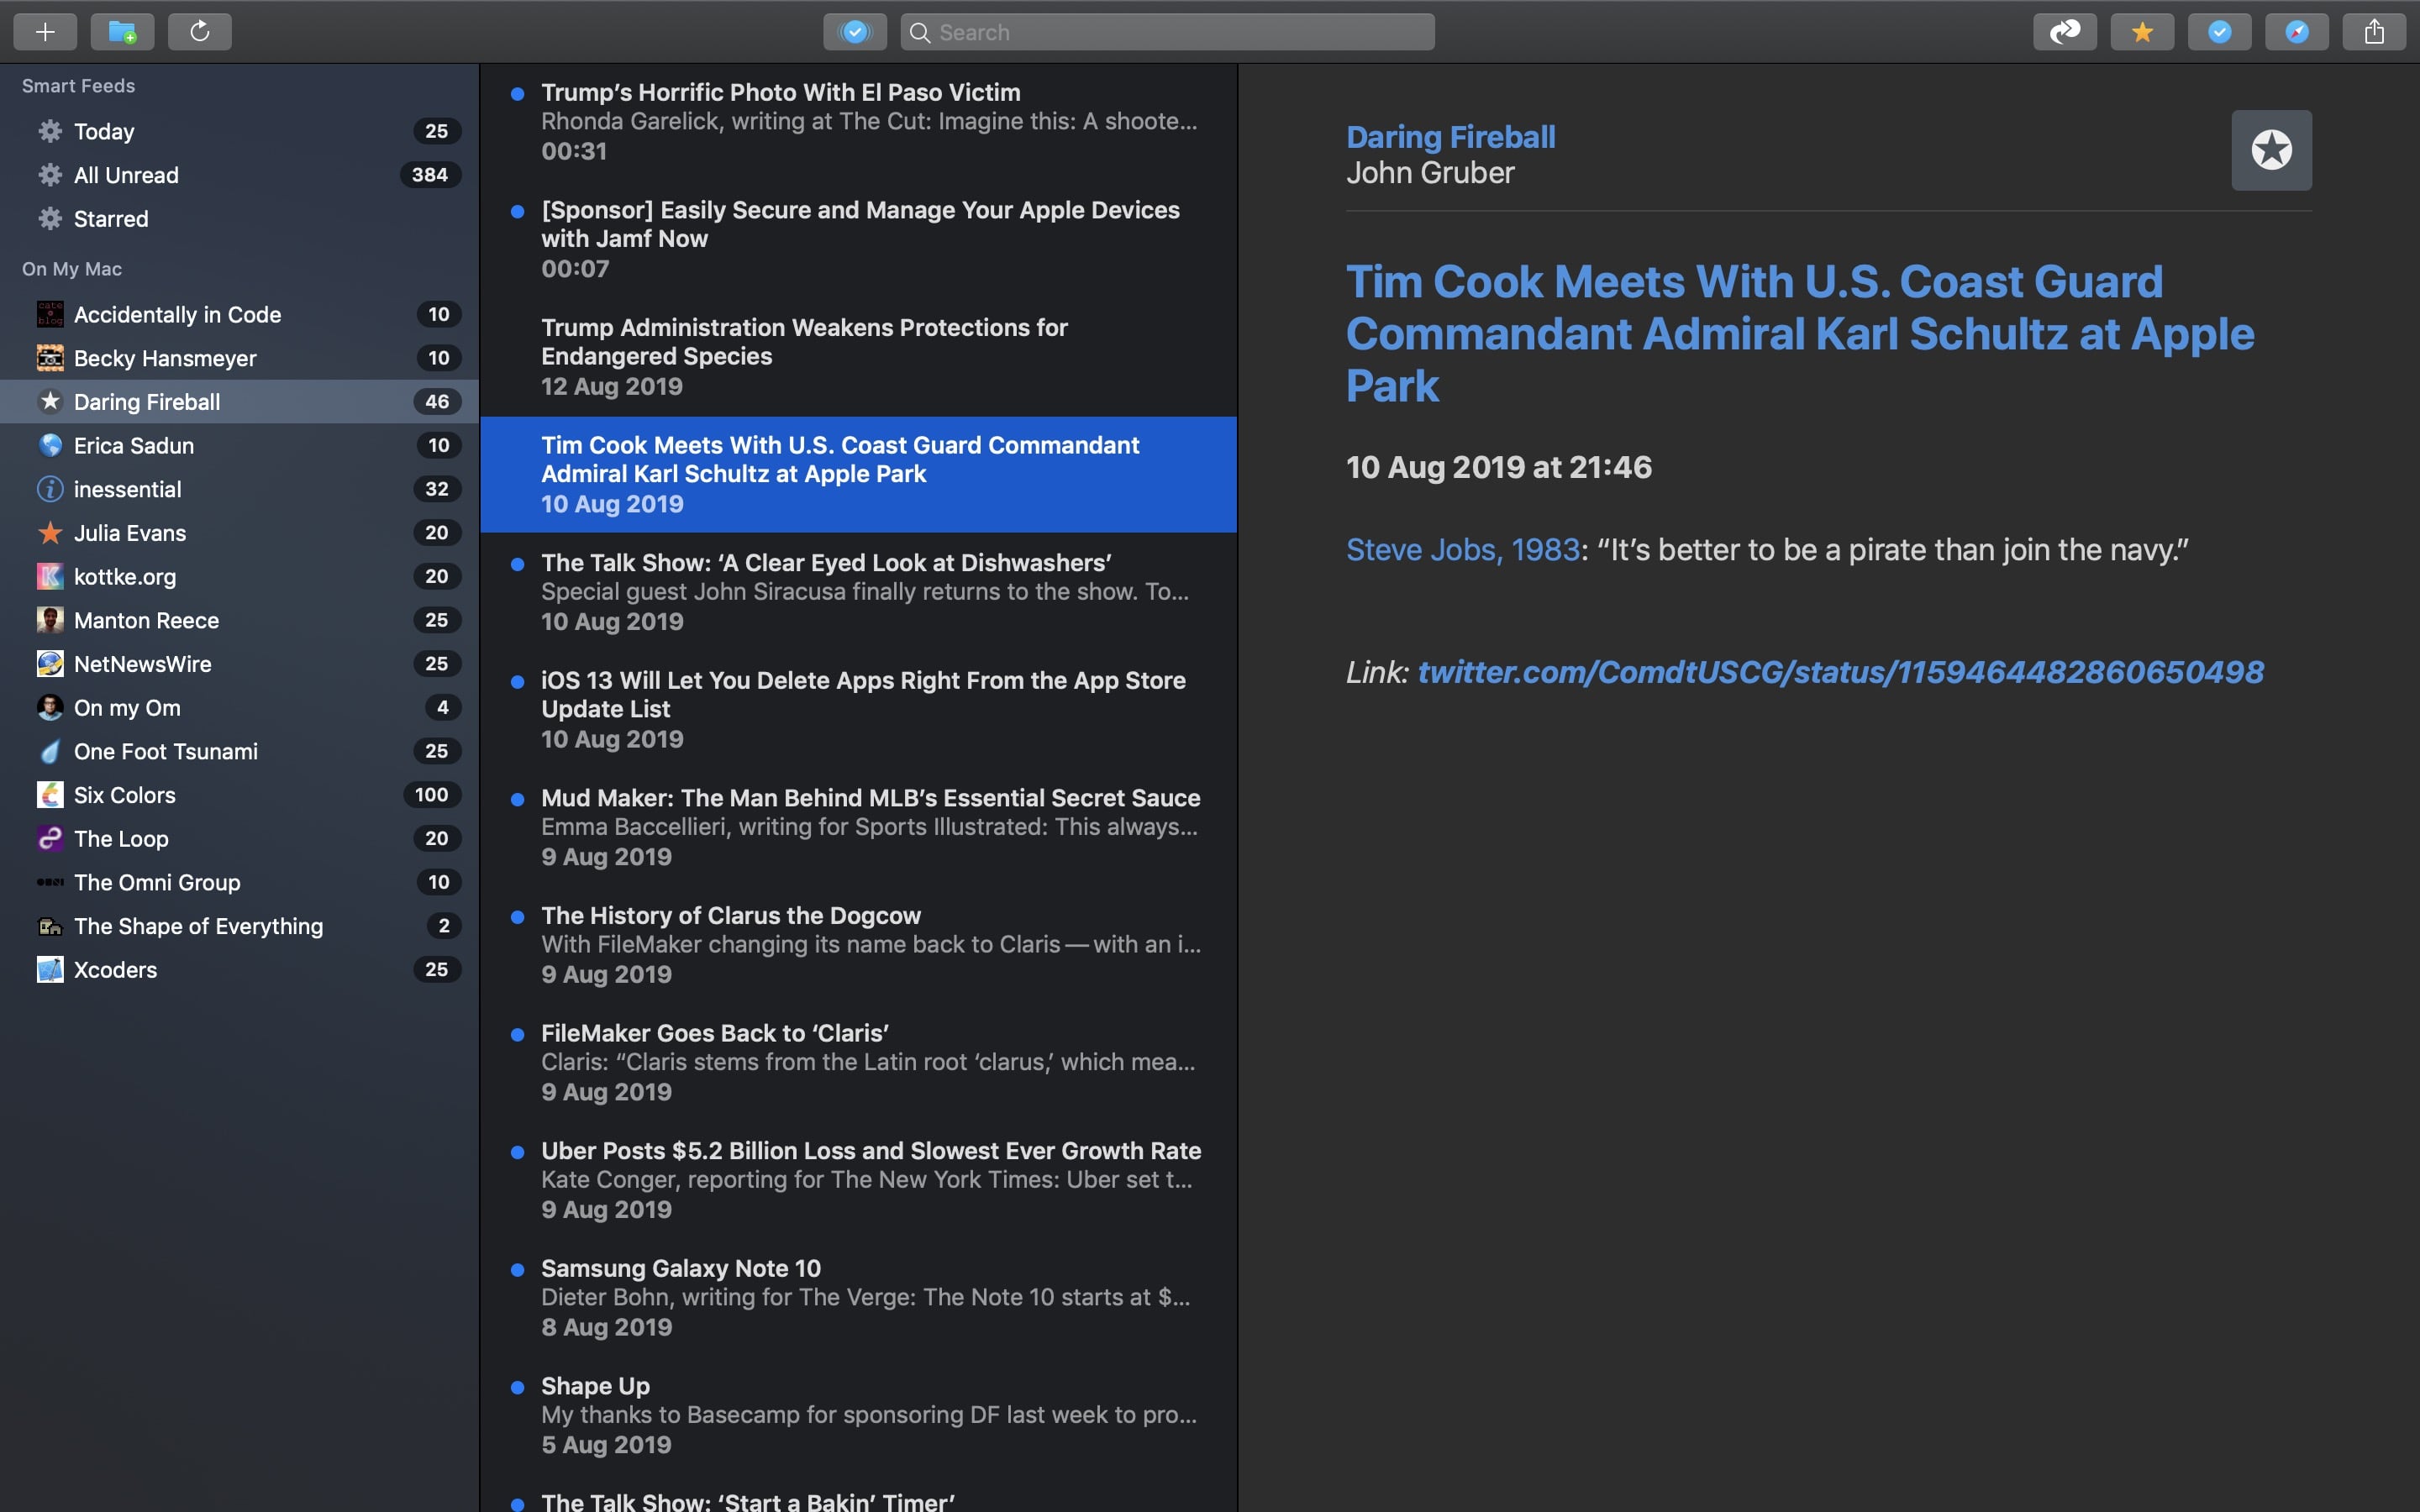Click the gear icon next to Starred
2420x1512 pixels.
[50, 218]
